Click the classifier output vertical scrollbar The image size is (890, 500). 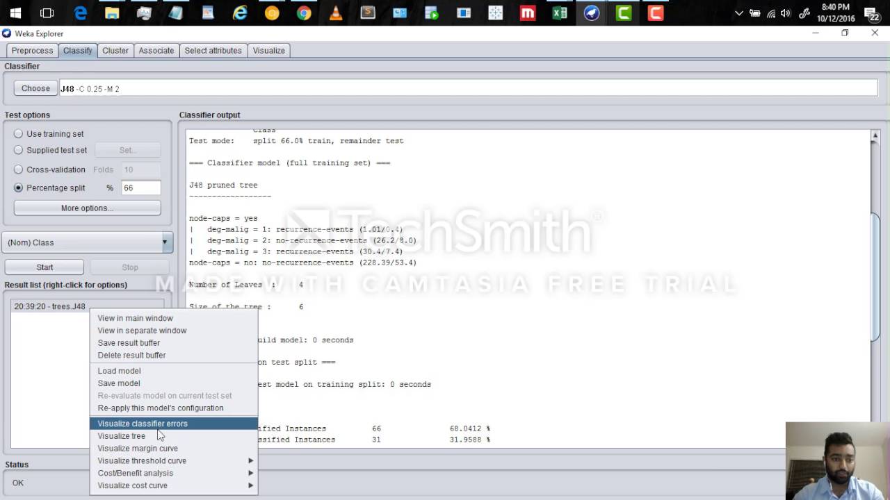pyautogui.click(x=875, y=278)
